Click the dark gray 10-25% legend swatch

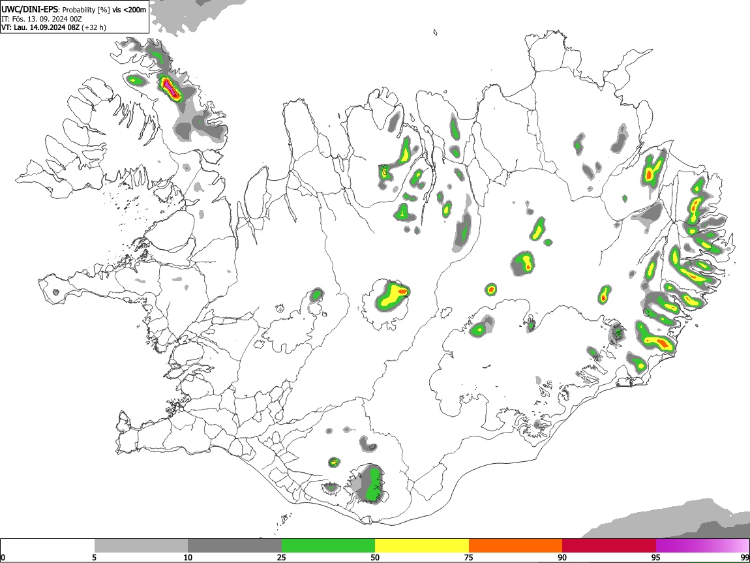click(235, 545)
